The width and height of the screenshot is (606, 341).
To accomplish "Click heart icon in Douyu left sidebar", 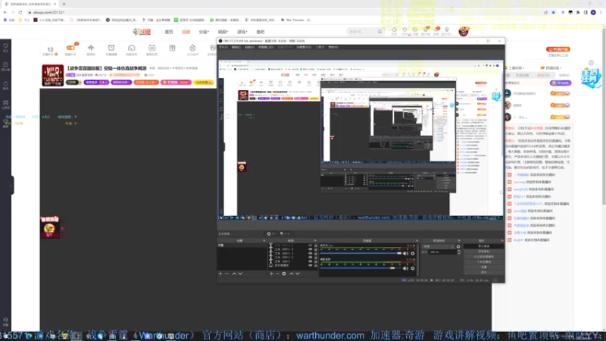I will pos(5,45).
